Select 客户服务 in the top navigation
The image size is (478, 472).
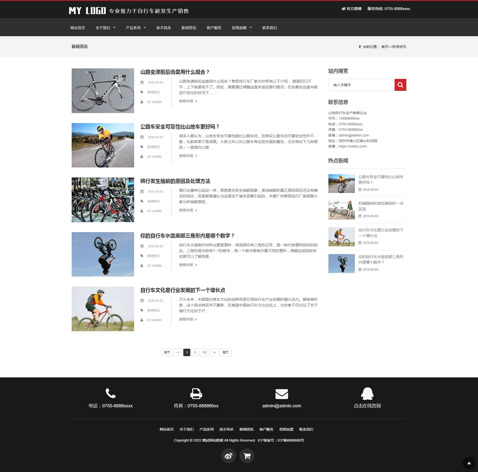tap(214, 28)
